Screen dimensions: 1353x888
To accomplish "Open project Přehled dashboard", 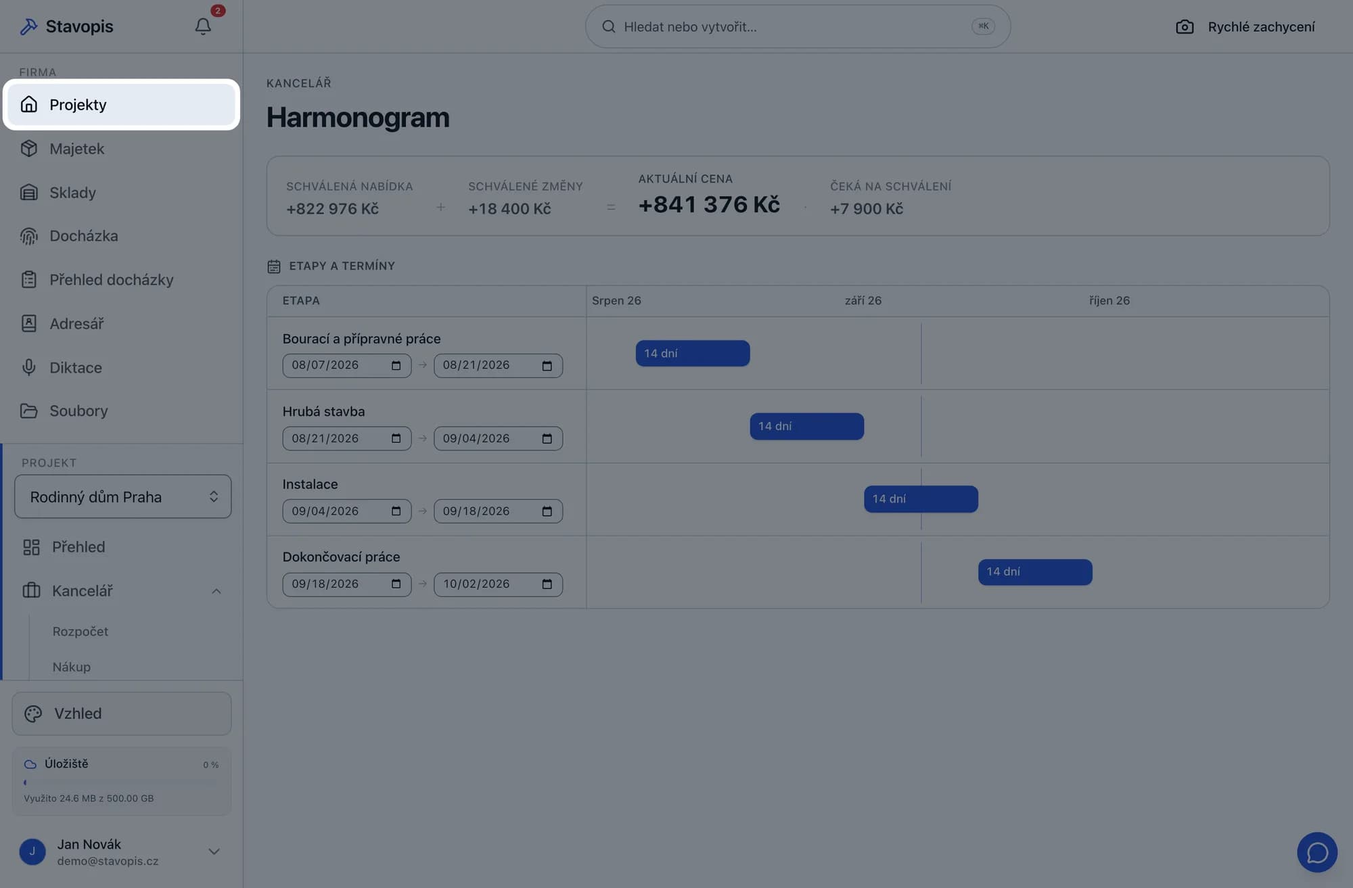I will tap(122, 547).
